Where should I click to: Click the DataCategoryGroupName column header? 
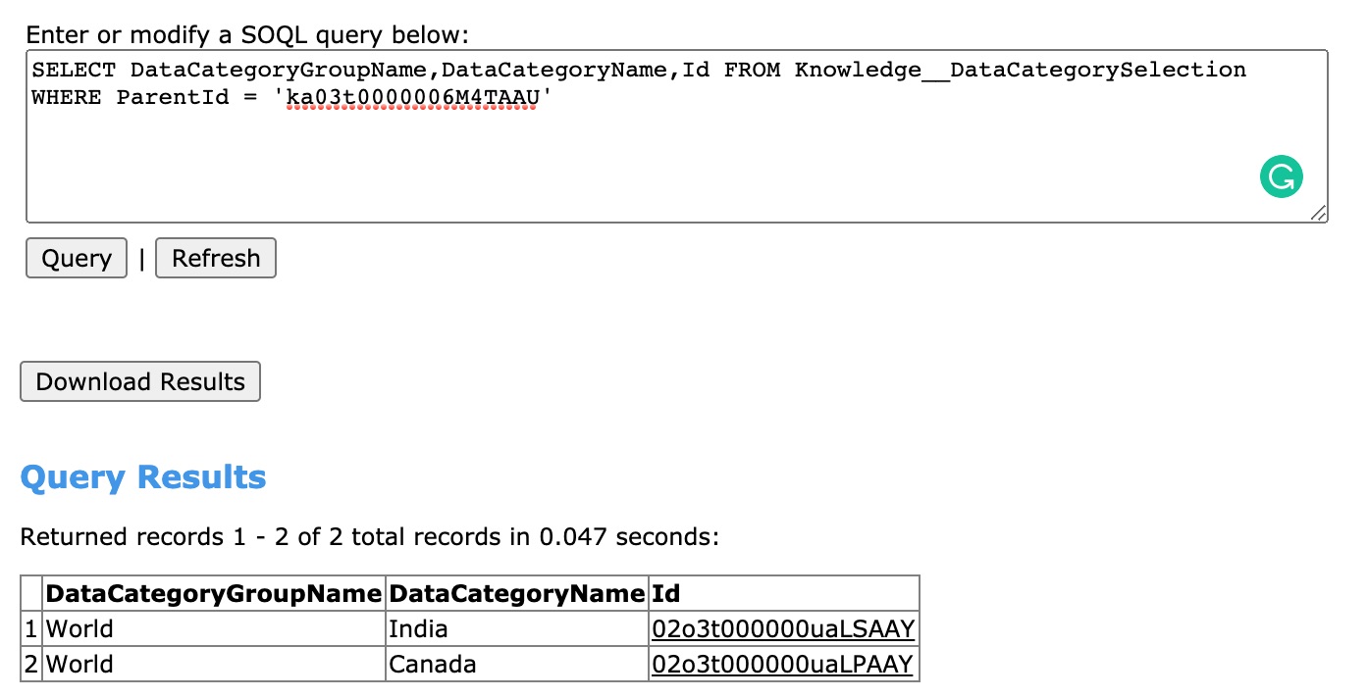pyautogui.click(x=212, y=593)
